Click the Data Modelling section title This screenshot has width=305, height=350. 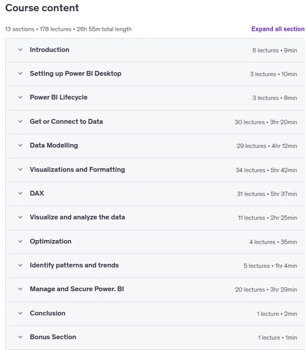tap(54, 145)
